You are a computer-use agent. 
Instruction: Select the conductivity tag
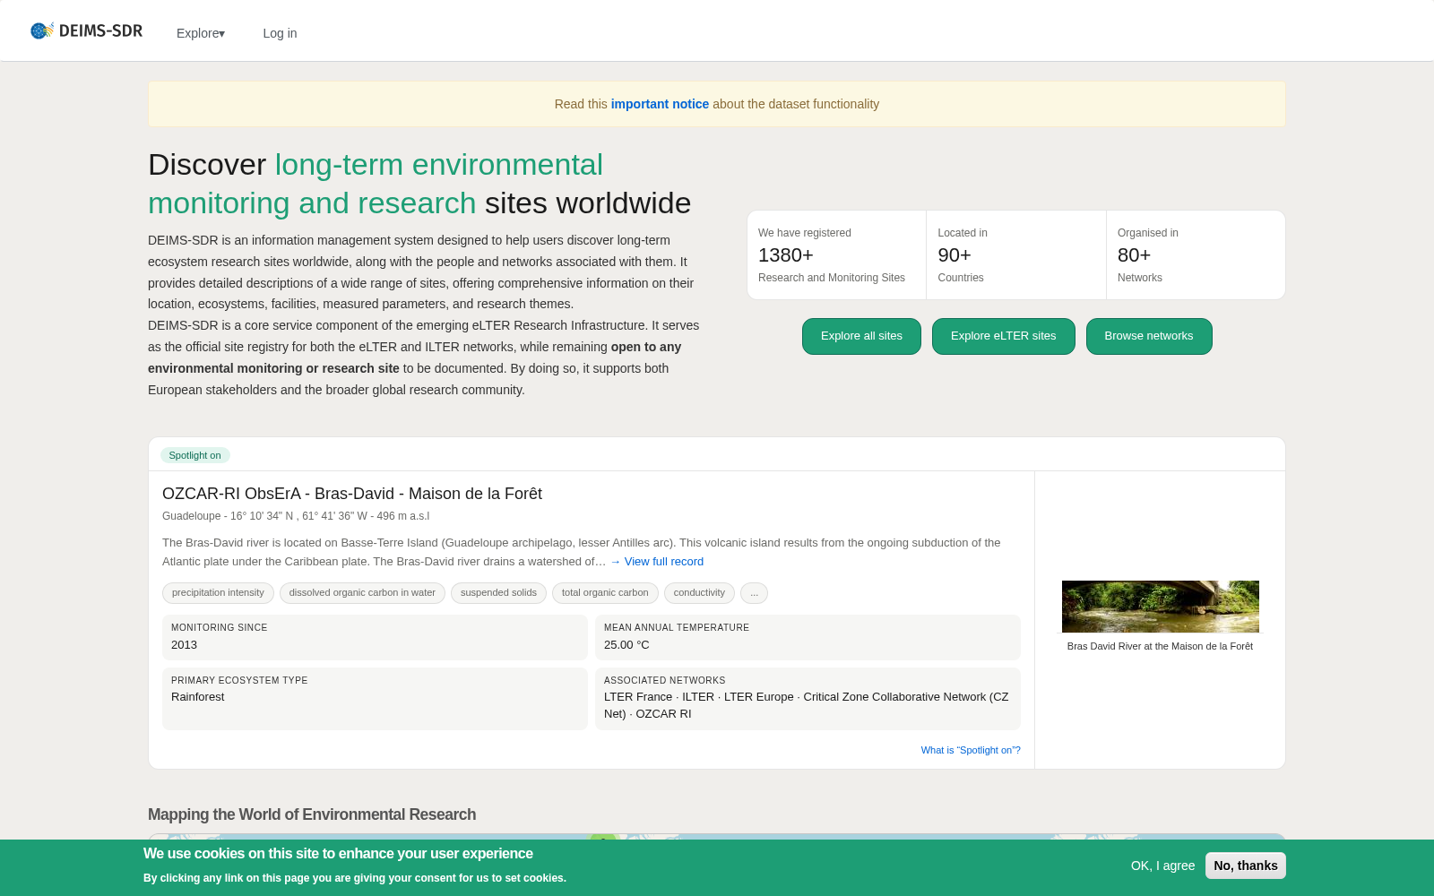(699, 593)
